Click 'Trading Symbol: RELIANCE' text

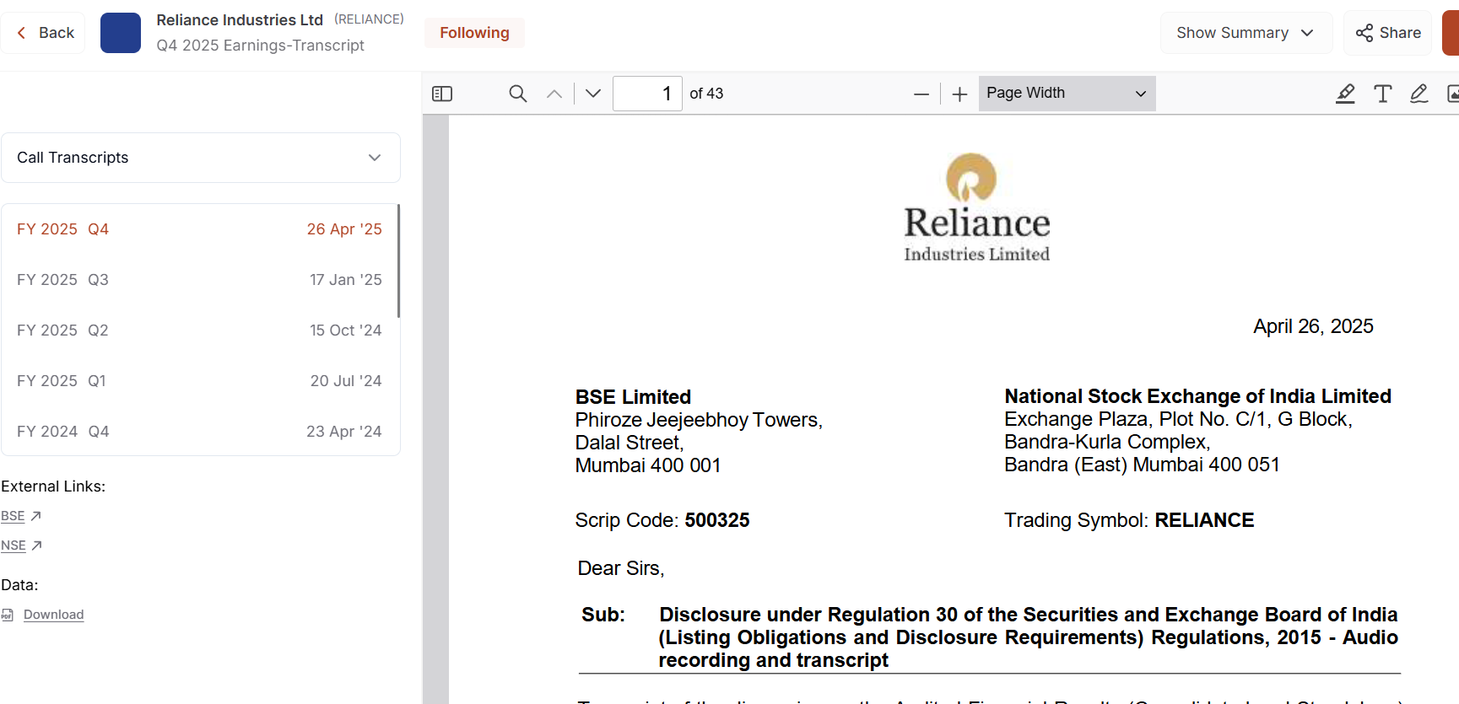pos(1129,520)
